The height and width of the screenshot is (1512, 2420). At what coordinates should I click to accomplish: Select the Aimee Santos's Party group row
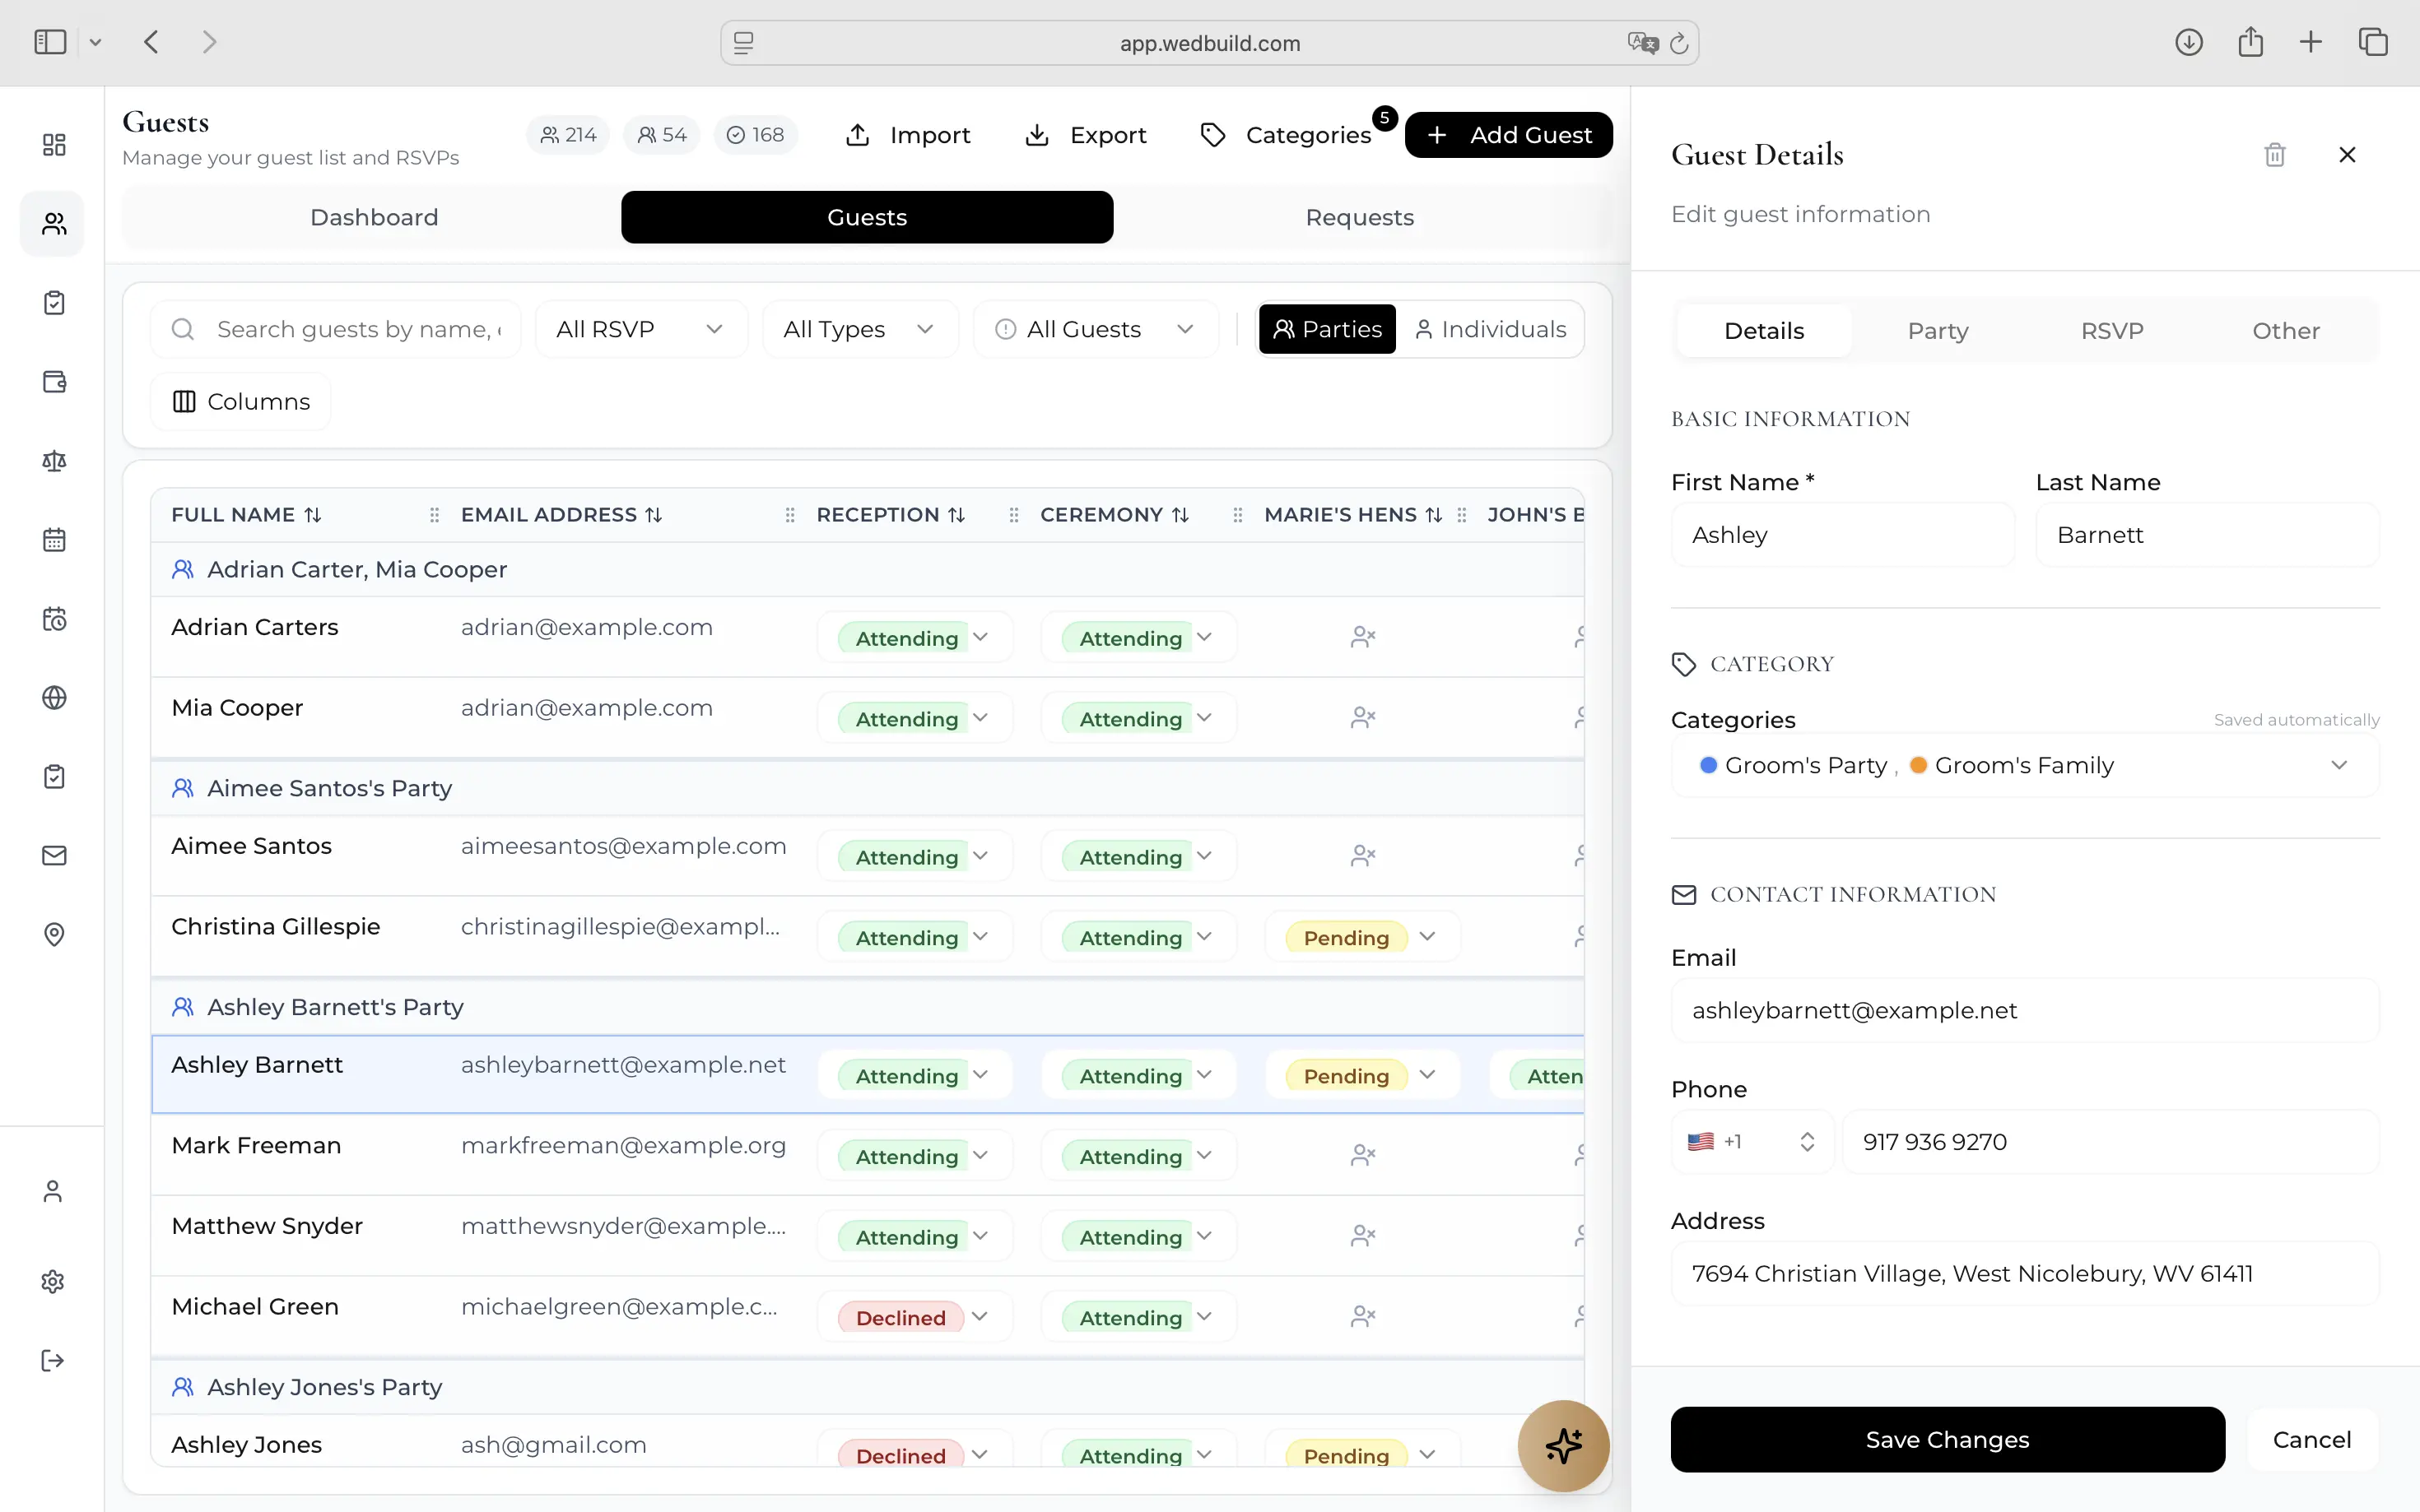[x=868, y=788]
